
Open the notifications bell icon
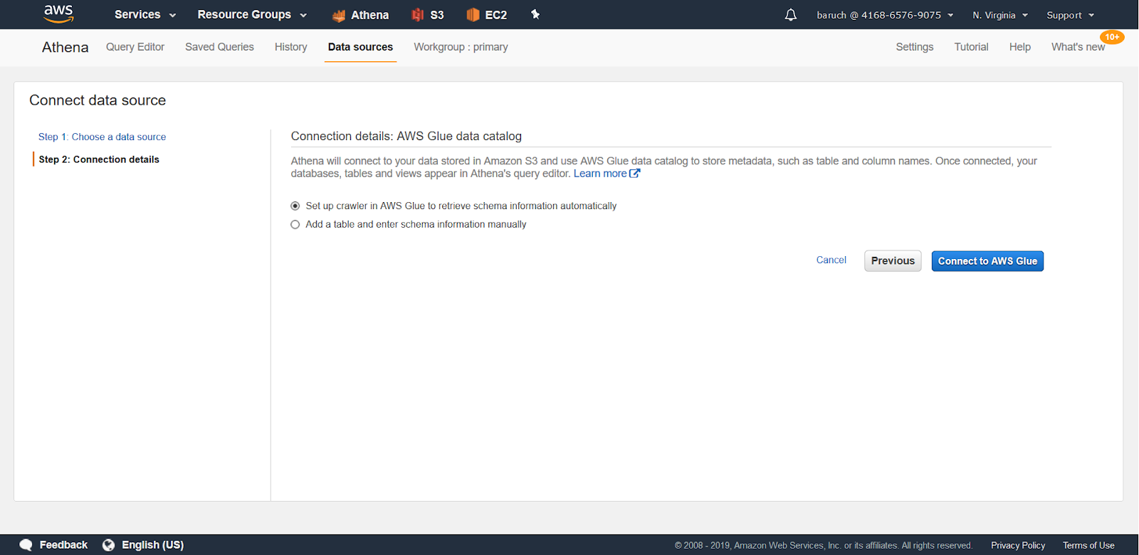coord(791,15)
